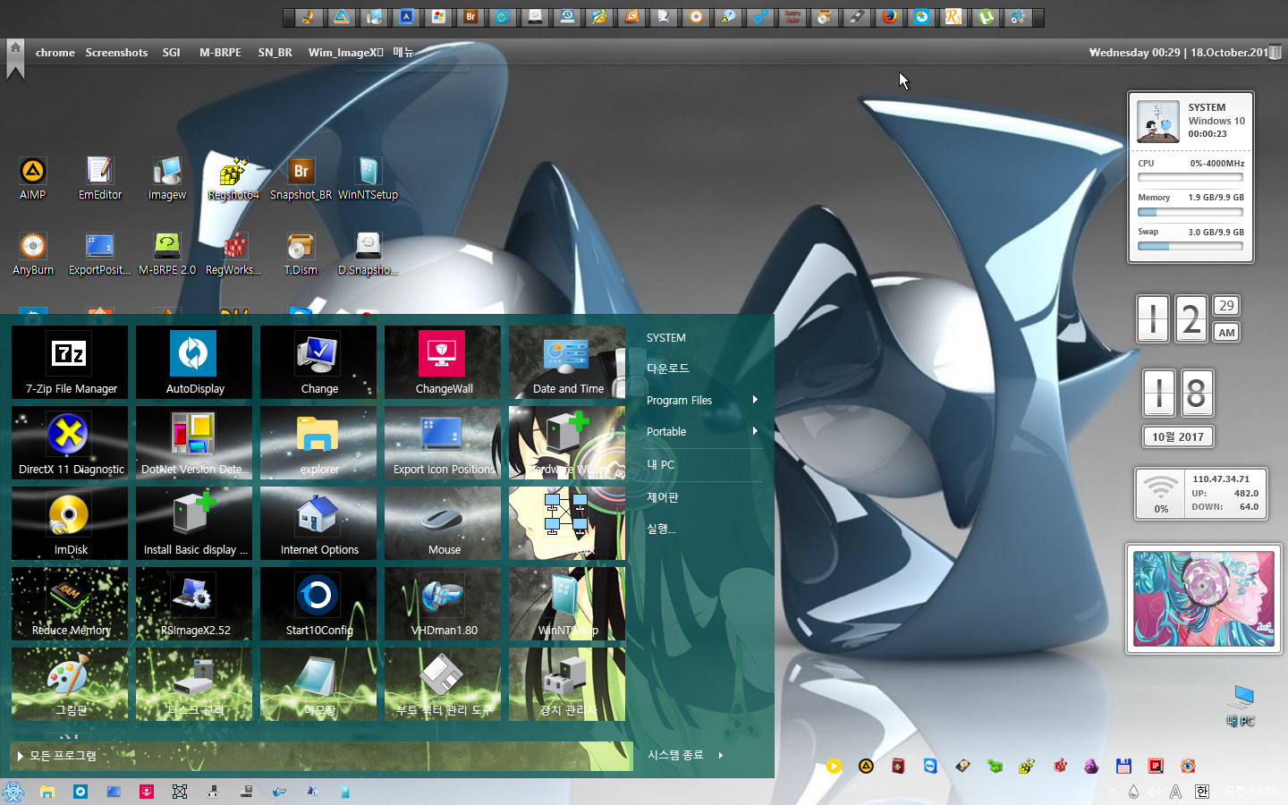Open SGI menu in top bar
The width and height of the screenshot is (1288, 805).
click(172, 53)
